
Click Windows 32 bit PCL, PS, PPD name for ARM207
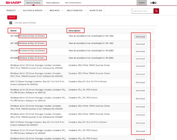coord(38,132)
